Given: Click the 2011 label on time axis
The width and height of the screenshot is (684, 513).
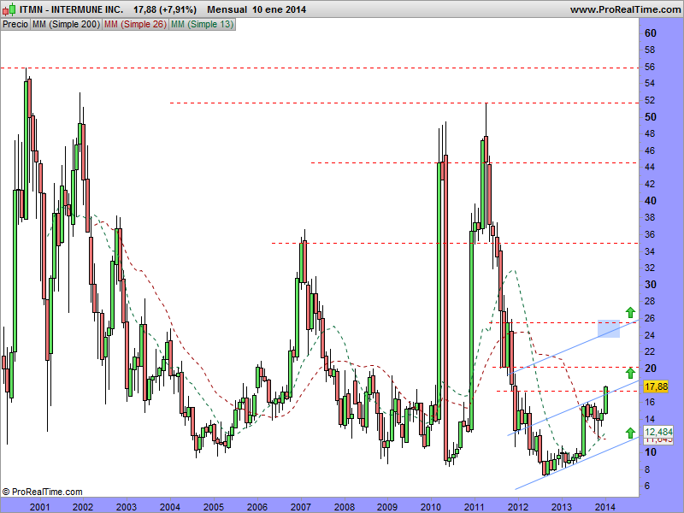Looking at the screenshot, I should 475,507.
